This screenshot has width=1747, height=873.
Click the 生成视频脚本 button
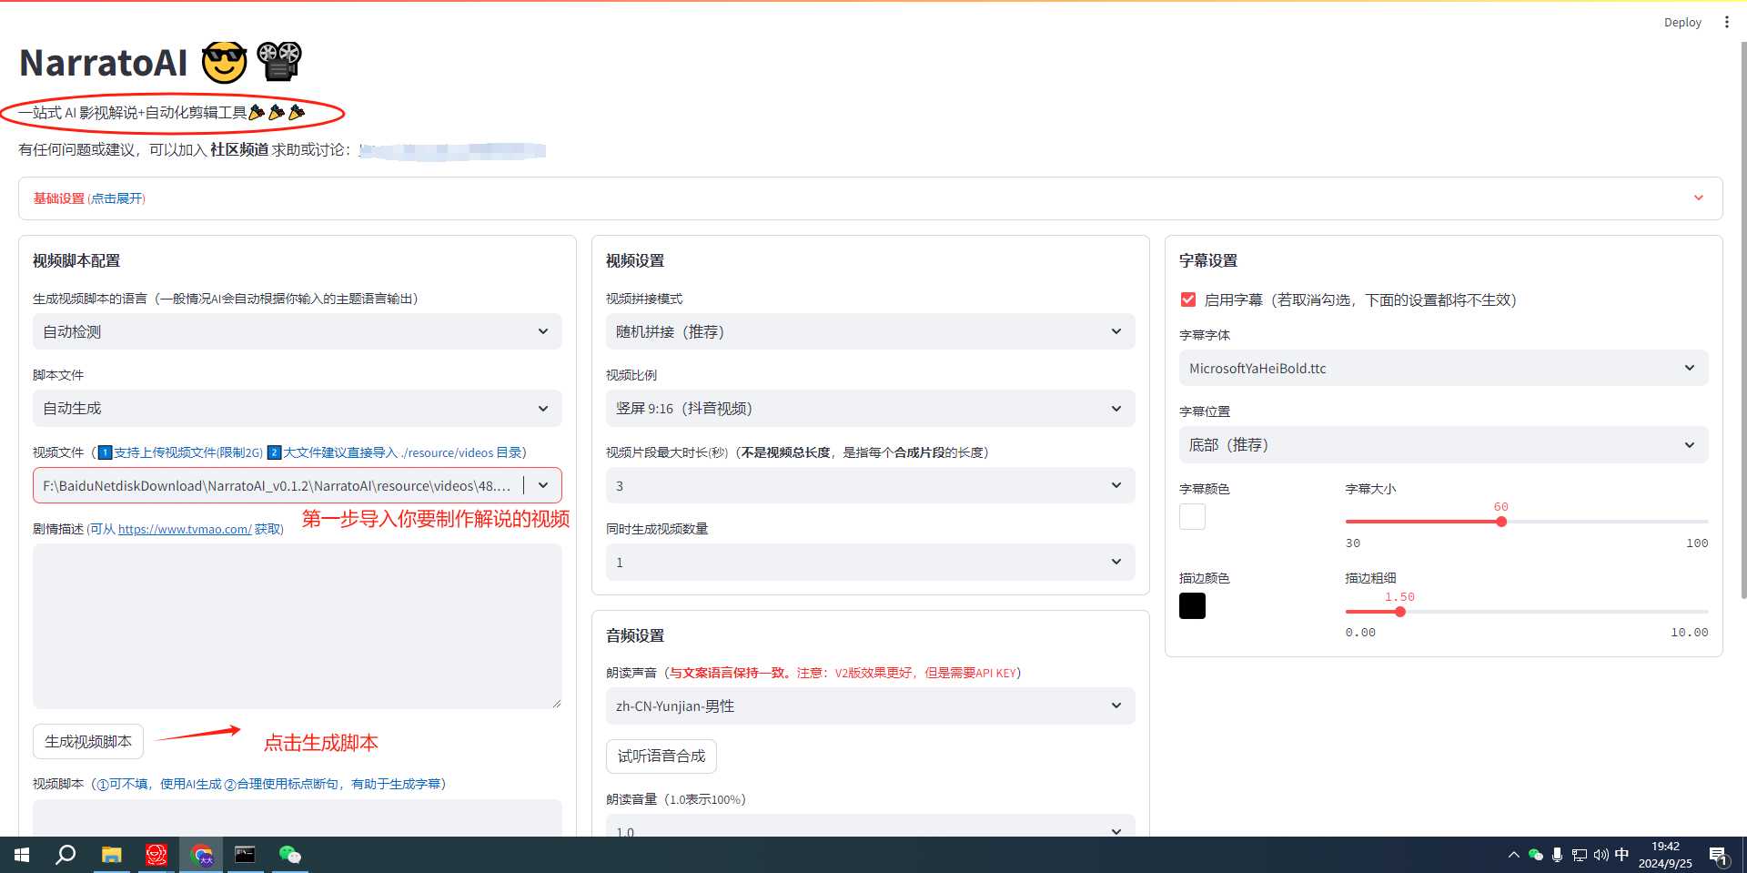coord(88,742)
